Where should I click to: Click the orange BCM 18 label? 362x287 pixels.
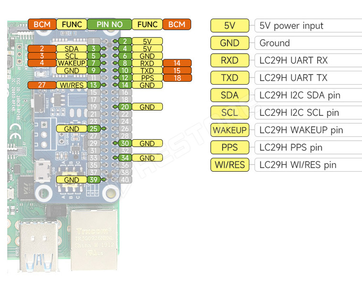click(177, 78)
